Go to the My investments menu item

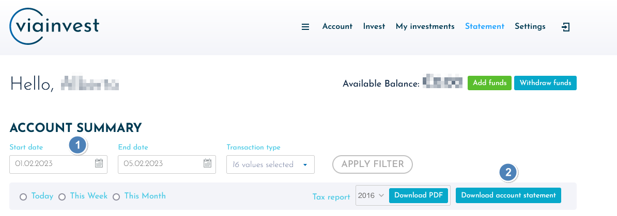pos(425,26)
